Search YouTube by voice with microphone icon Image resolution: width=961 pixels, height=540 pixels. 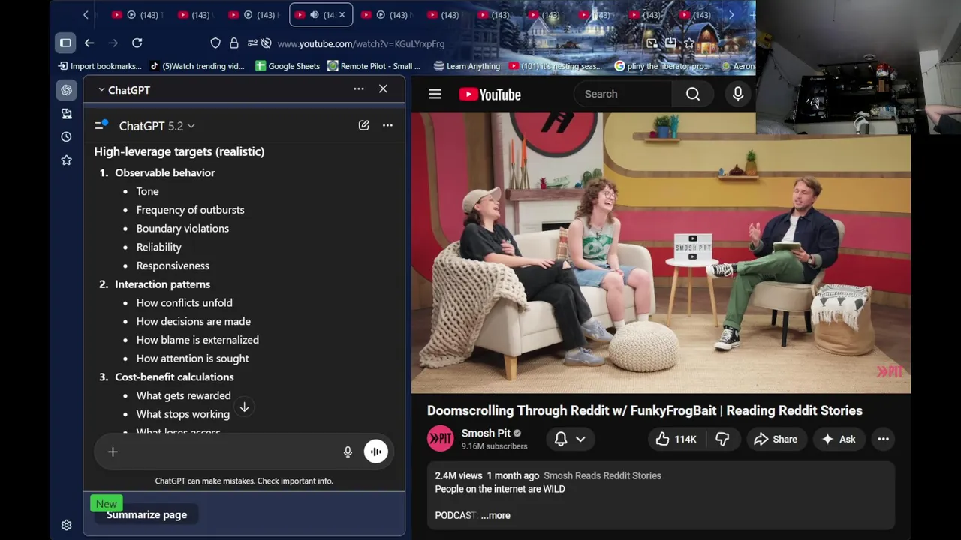[x=738, y=94]
